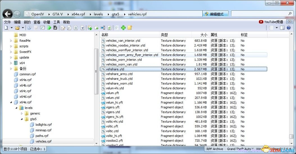Click the magnifier document toolbar icon

(69, 28)
